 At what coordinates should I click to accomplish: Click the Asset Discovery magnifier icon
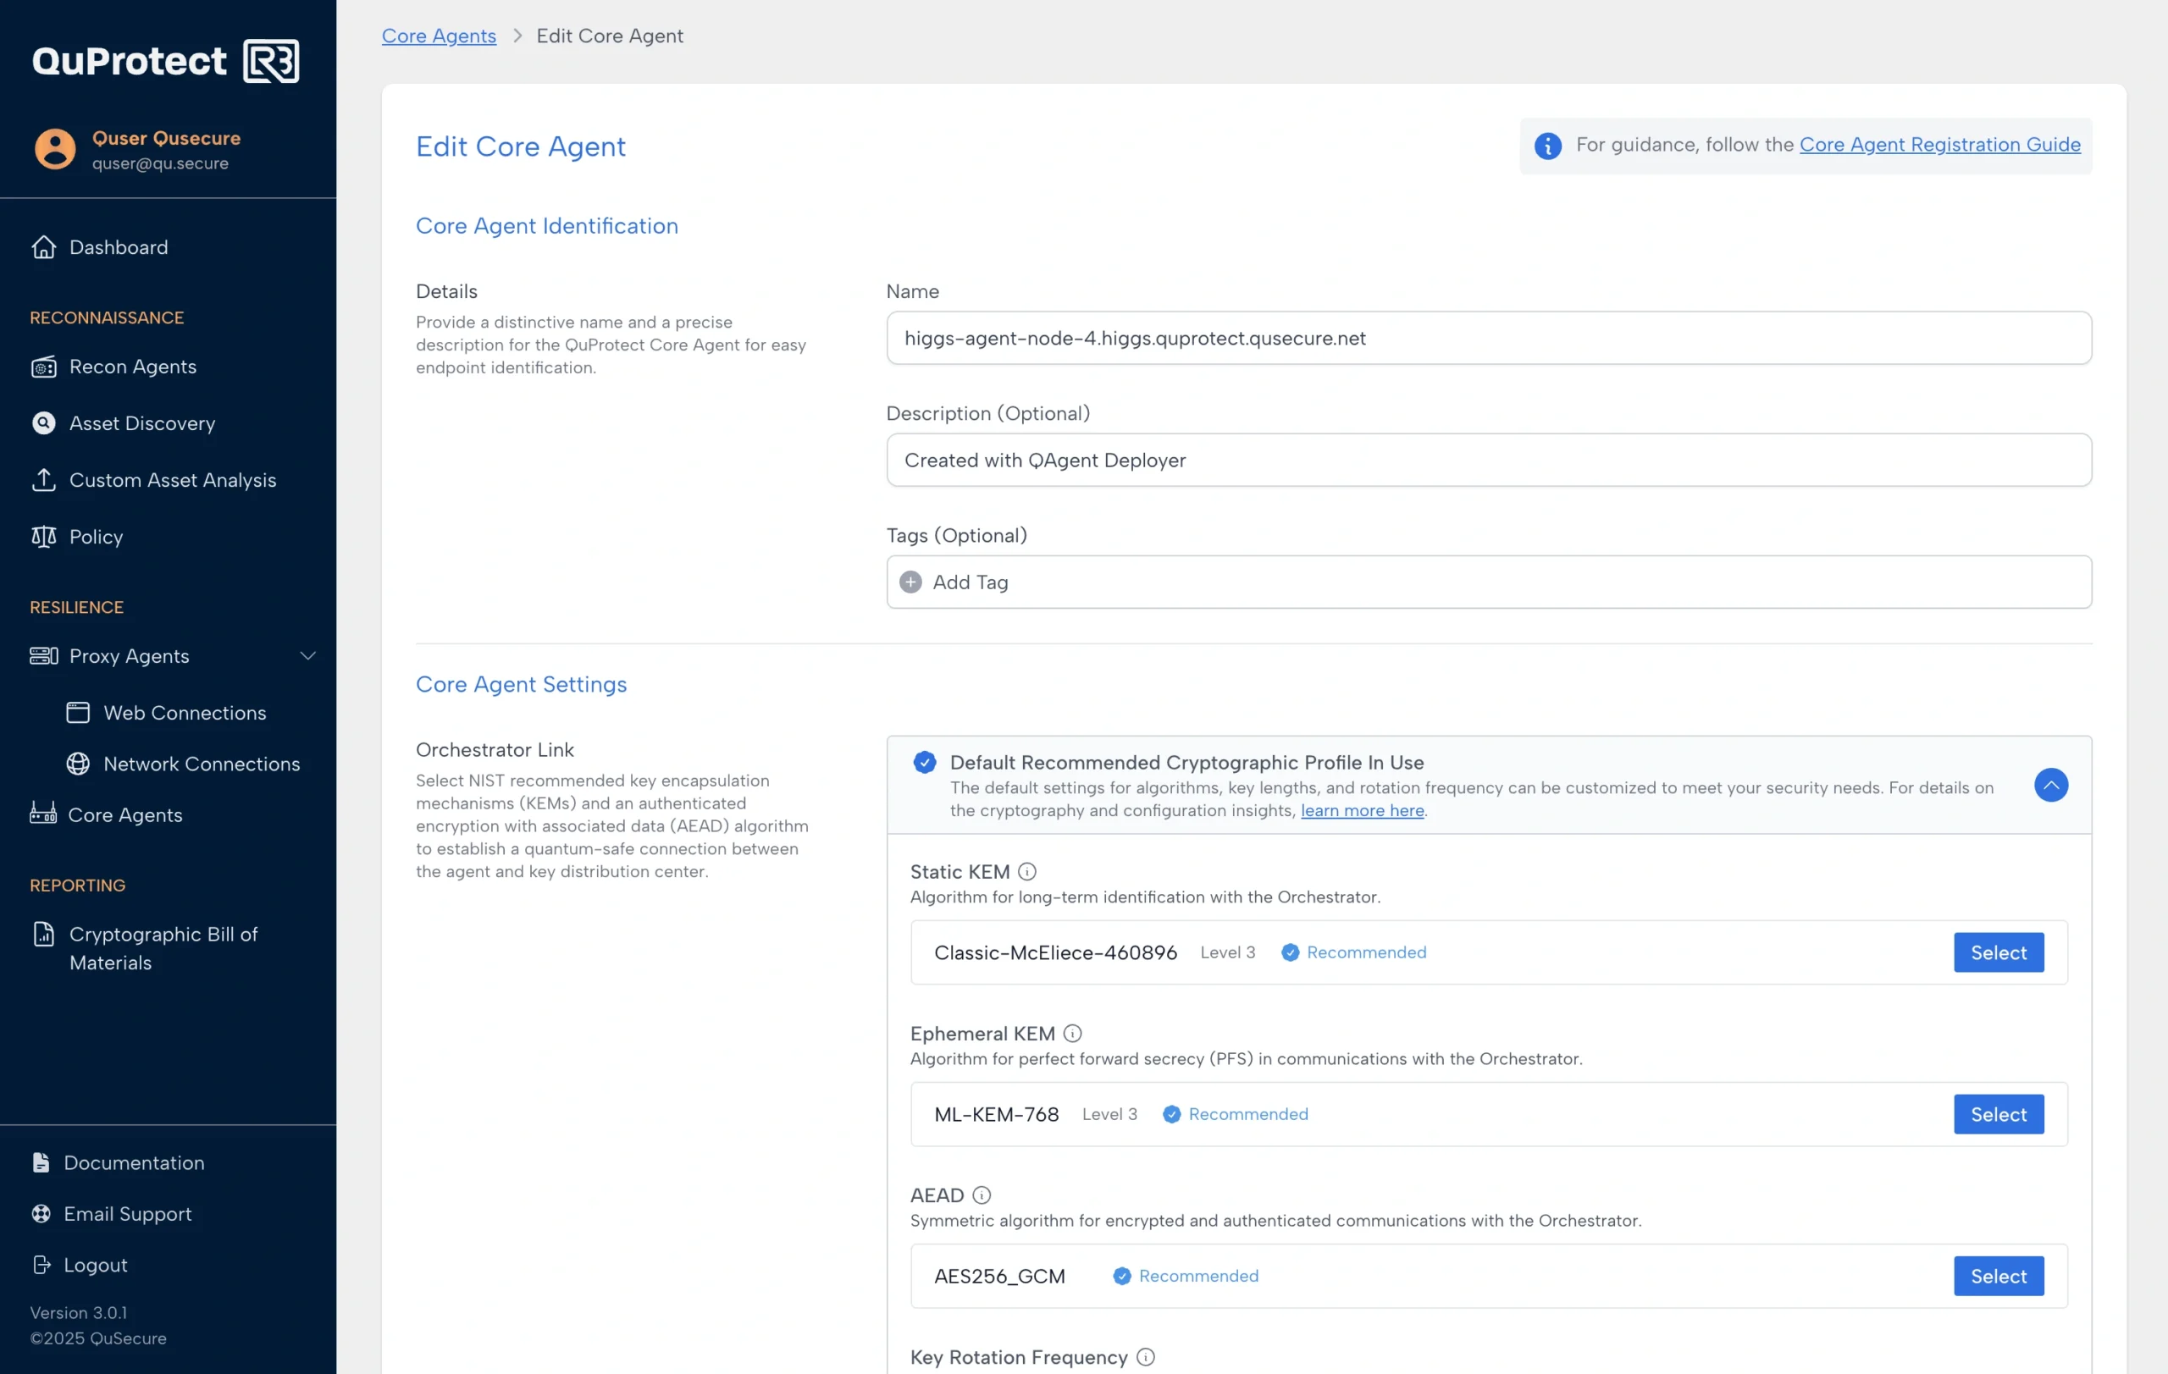43,423
